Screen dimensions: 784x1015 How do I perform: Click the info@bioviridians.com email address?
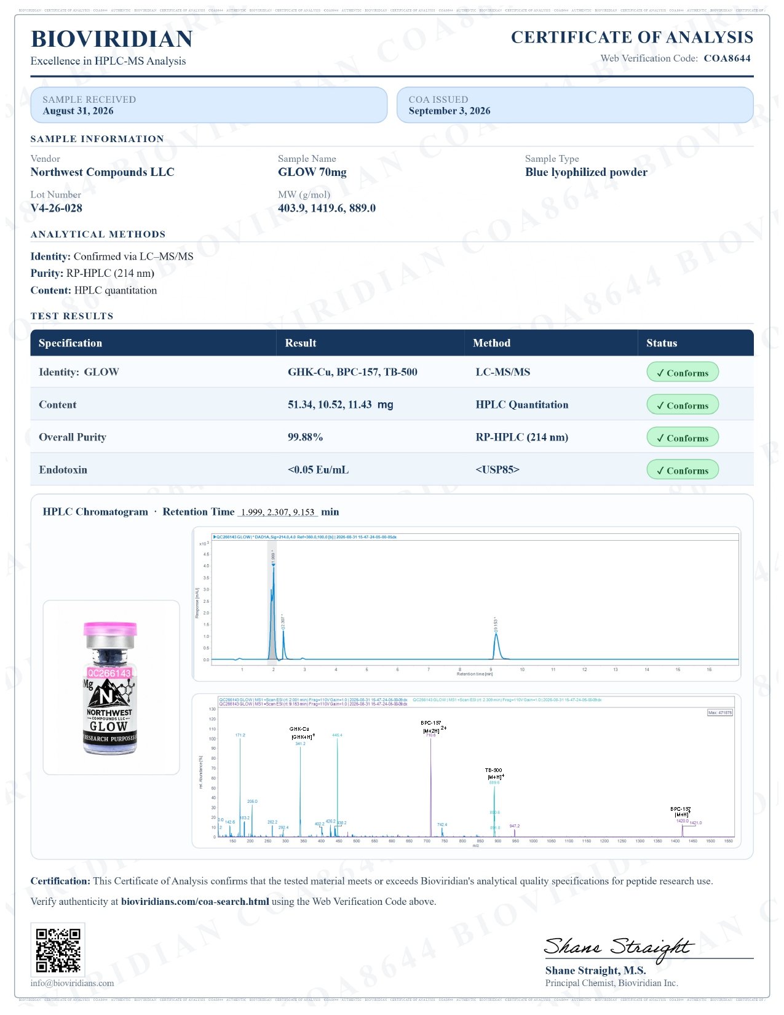point(72,983)
